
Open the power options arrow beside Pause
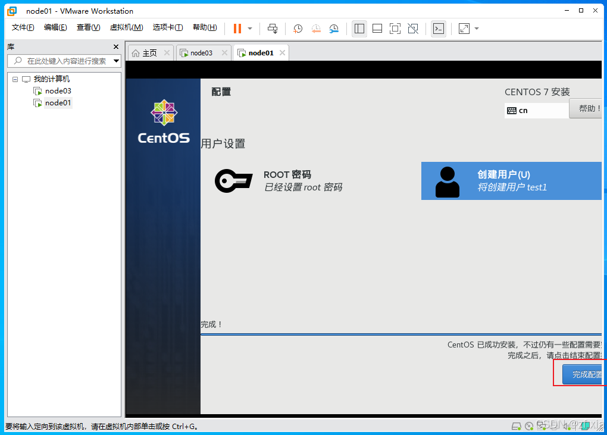click(250, 28)
